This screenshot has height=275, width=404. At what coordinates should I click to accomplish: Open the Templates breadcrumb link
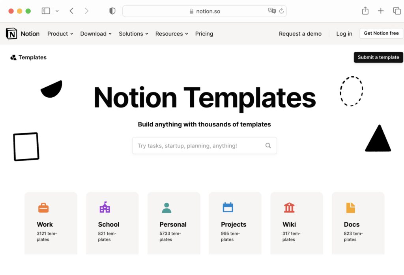click(32, 58)
